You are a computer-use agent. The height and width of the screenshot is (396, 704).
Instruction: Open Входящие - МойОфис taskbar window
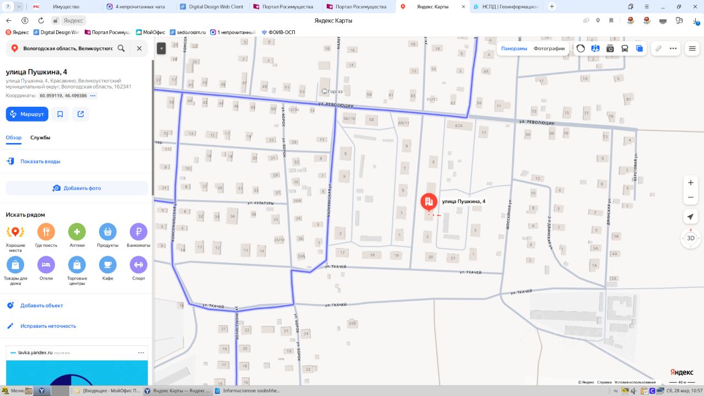[107, 391]
